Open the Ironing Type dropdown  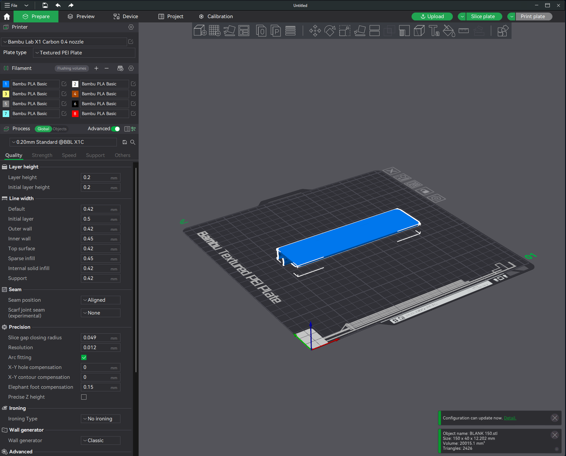point(101,419)
